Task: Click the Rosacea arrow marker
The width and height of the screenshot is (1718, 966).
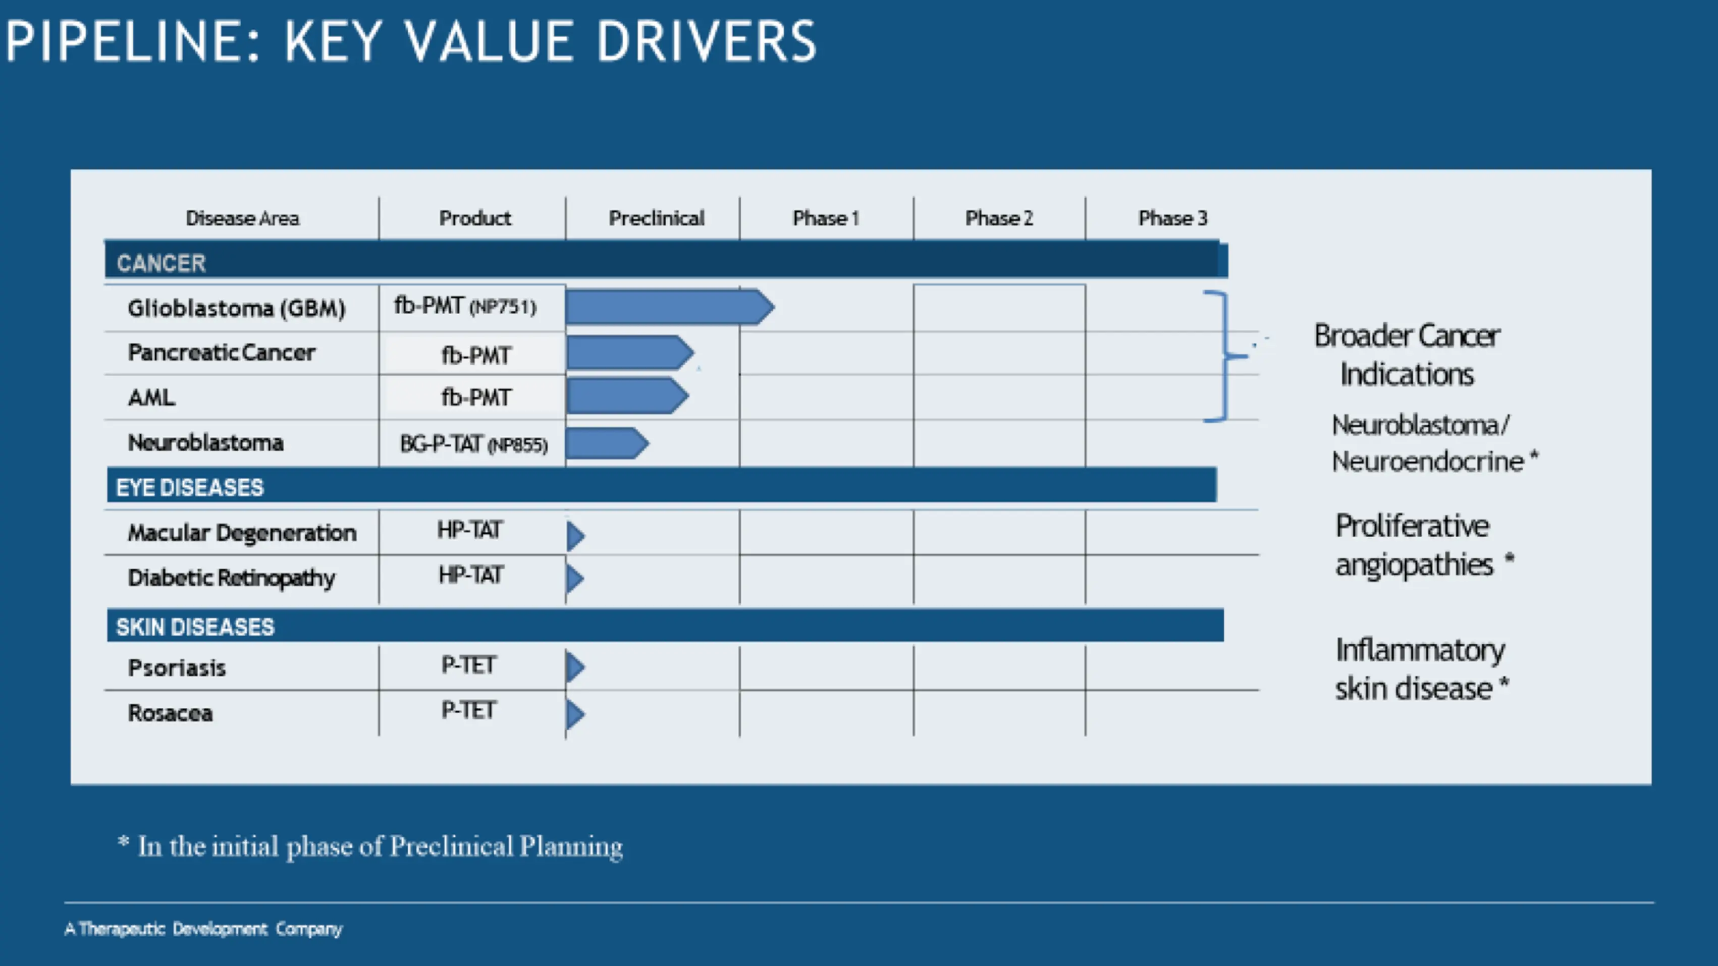Action: point(575,714)
